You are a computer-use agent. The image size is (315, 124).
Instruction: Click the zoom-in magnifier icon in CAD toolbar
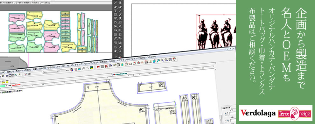[162, 60]
